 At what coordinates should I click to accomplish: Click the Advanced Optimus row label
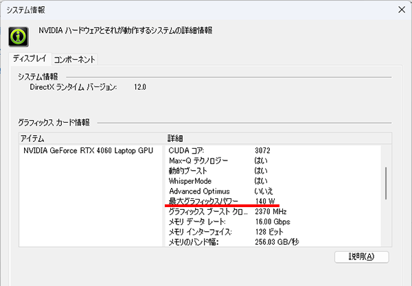click(199, 191)
